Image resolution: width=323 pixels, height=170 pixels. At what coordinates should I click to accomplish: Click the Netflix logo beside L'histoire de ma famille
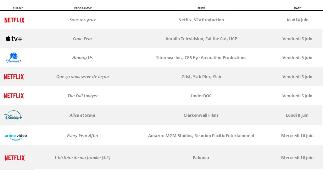pos(15,158)
